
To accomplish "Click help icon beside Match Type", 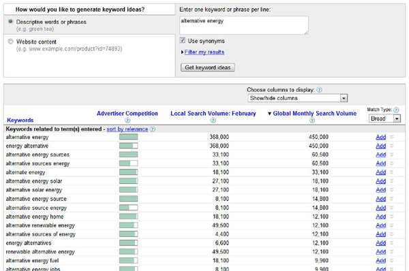I will (x=396, y=110).
